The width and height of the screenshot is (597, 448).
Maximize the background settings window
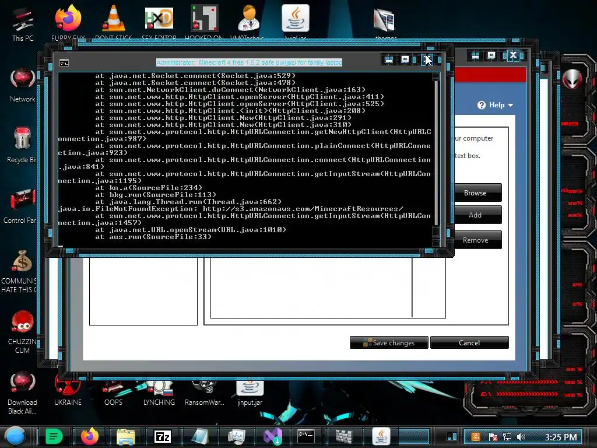[491, 55]
